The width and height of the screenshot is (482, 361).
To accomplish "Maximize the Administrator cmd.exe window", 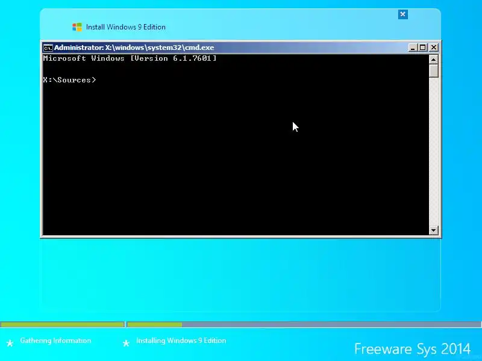I will pyautogui.click(x=423, y=48).
